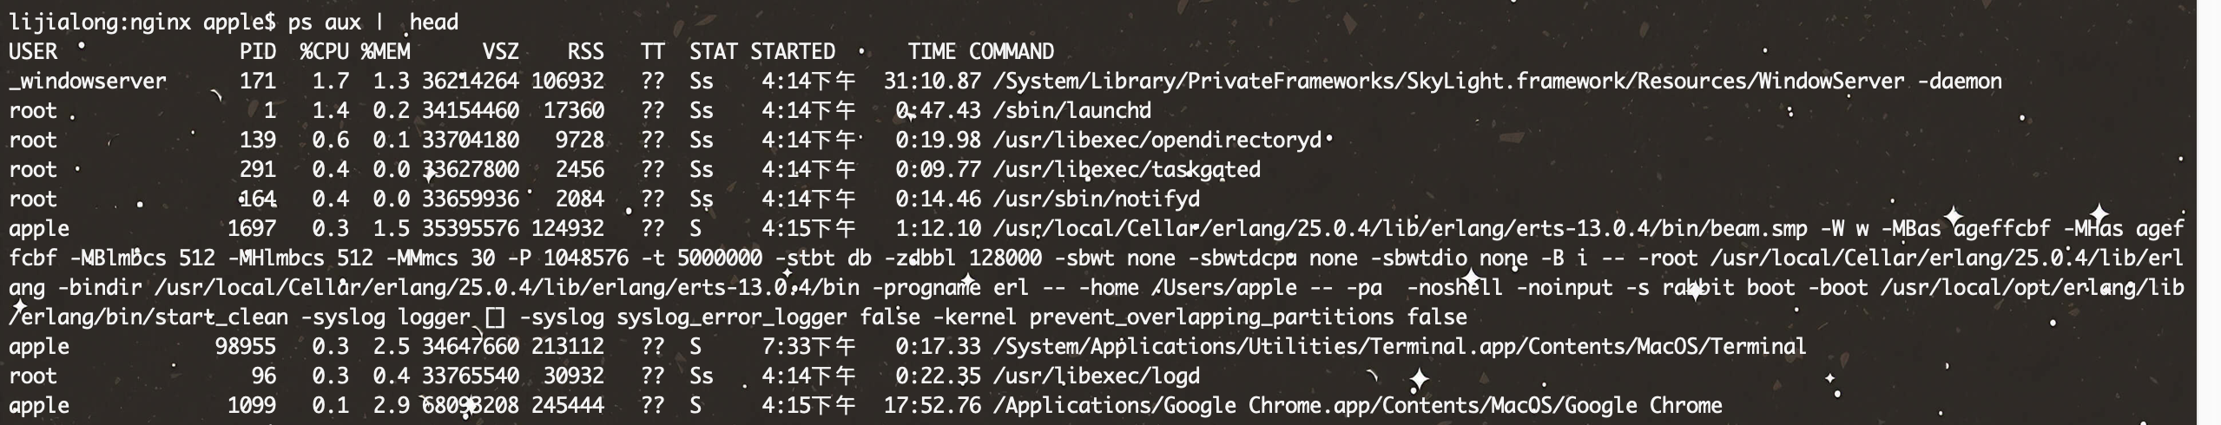Click the Google Chrome process path
Viewport: 2221px width, 425px height.
pyautogui.click(x=1358, y=405)
